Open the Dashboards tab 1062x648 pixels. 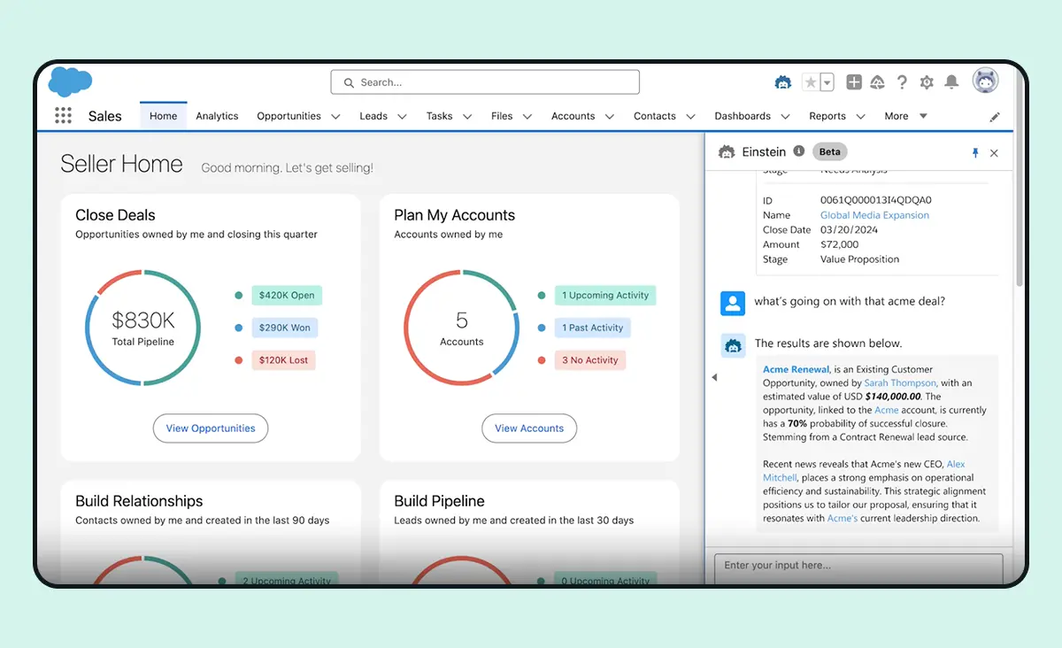pos(743,116)
